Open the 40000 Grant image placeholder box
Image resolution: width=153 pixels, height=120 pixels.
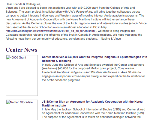(x=22, y=75)
